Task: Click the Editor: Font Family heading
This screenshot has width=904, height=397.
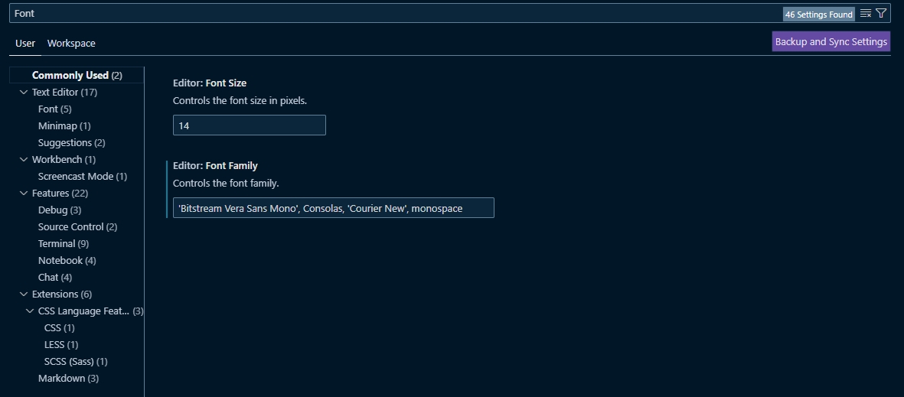Action: click(215, 166)
